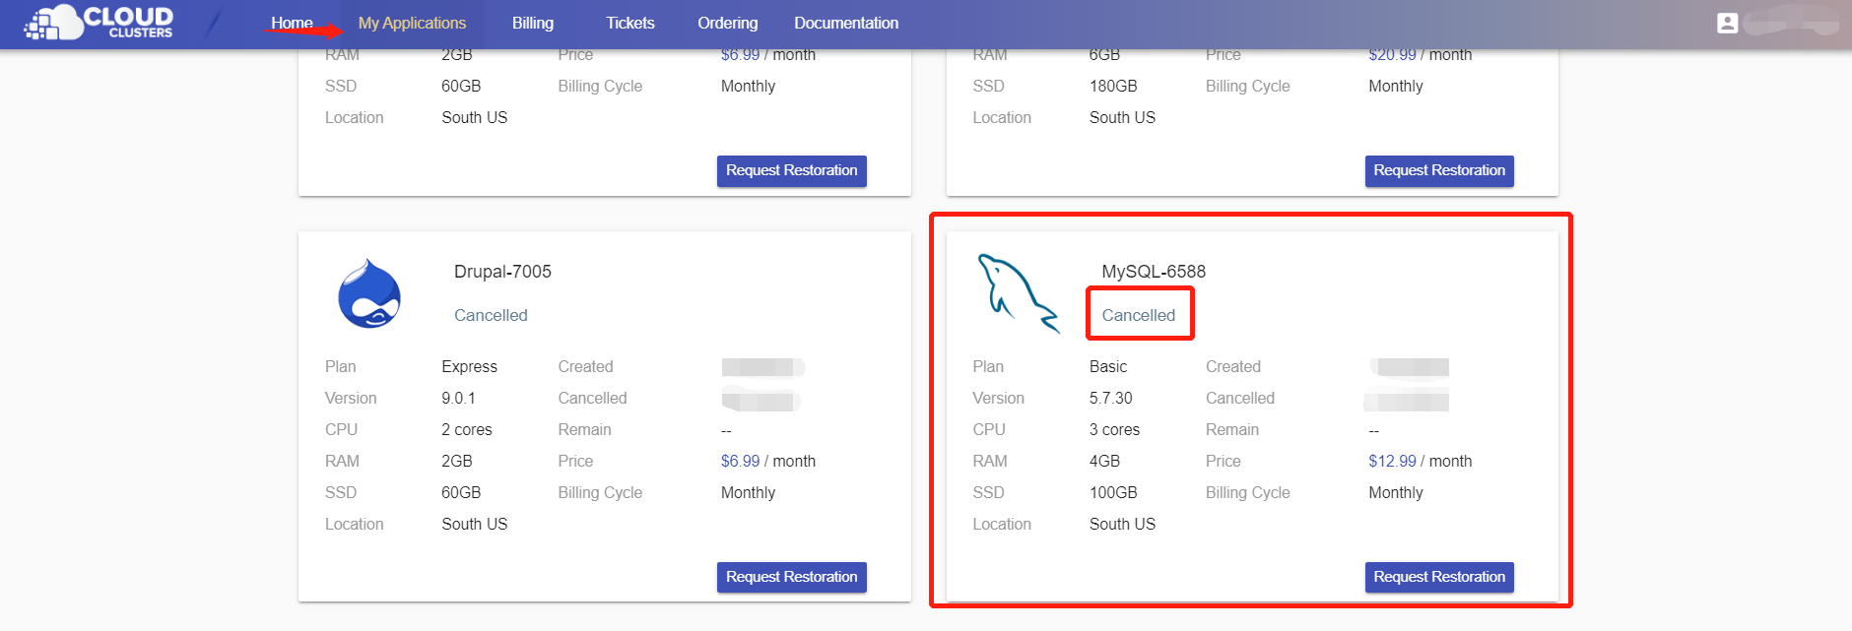Viewport: 1852px width, 631px height.
Task: Click the Cancelled status under MySQL-6588
Action: point(1139,315)
